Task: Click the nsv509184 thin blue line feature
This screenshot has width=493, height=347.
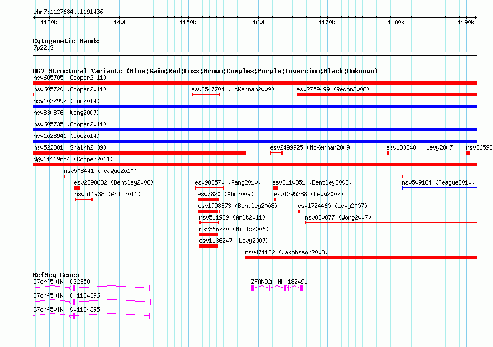Action: pos(440,188)
